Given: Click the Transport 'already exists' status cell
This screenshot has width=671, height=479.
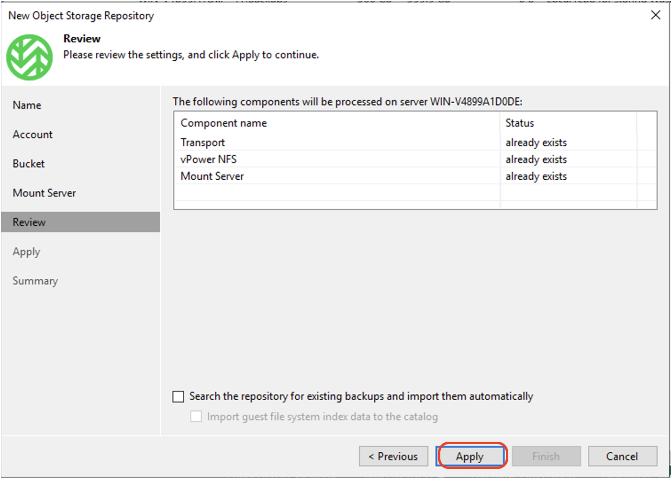Looking at the screenshot, I should point(536,142).
